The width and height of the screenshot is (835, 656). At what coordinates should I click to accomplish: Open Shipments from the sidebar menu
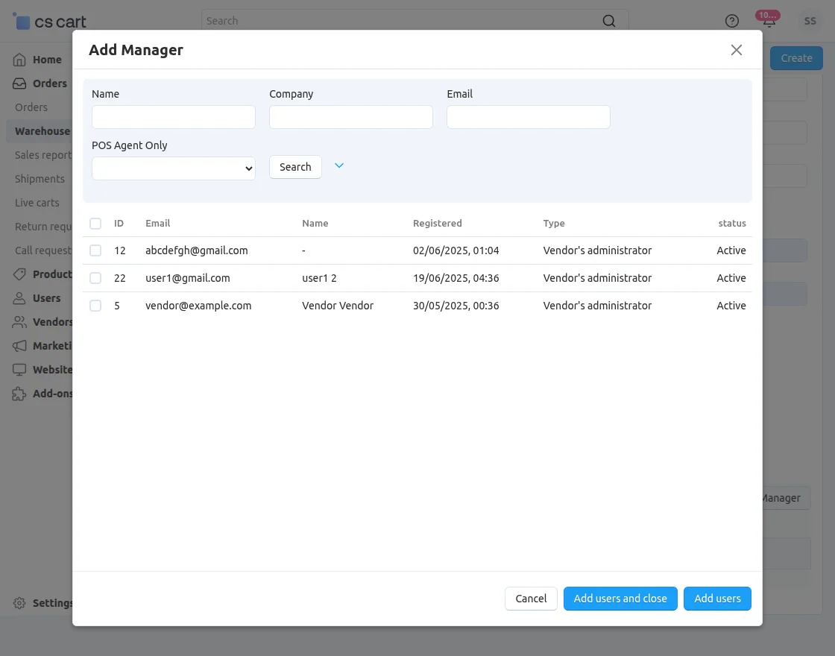point(40,178)
